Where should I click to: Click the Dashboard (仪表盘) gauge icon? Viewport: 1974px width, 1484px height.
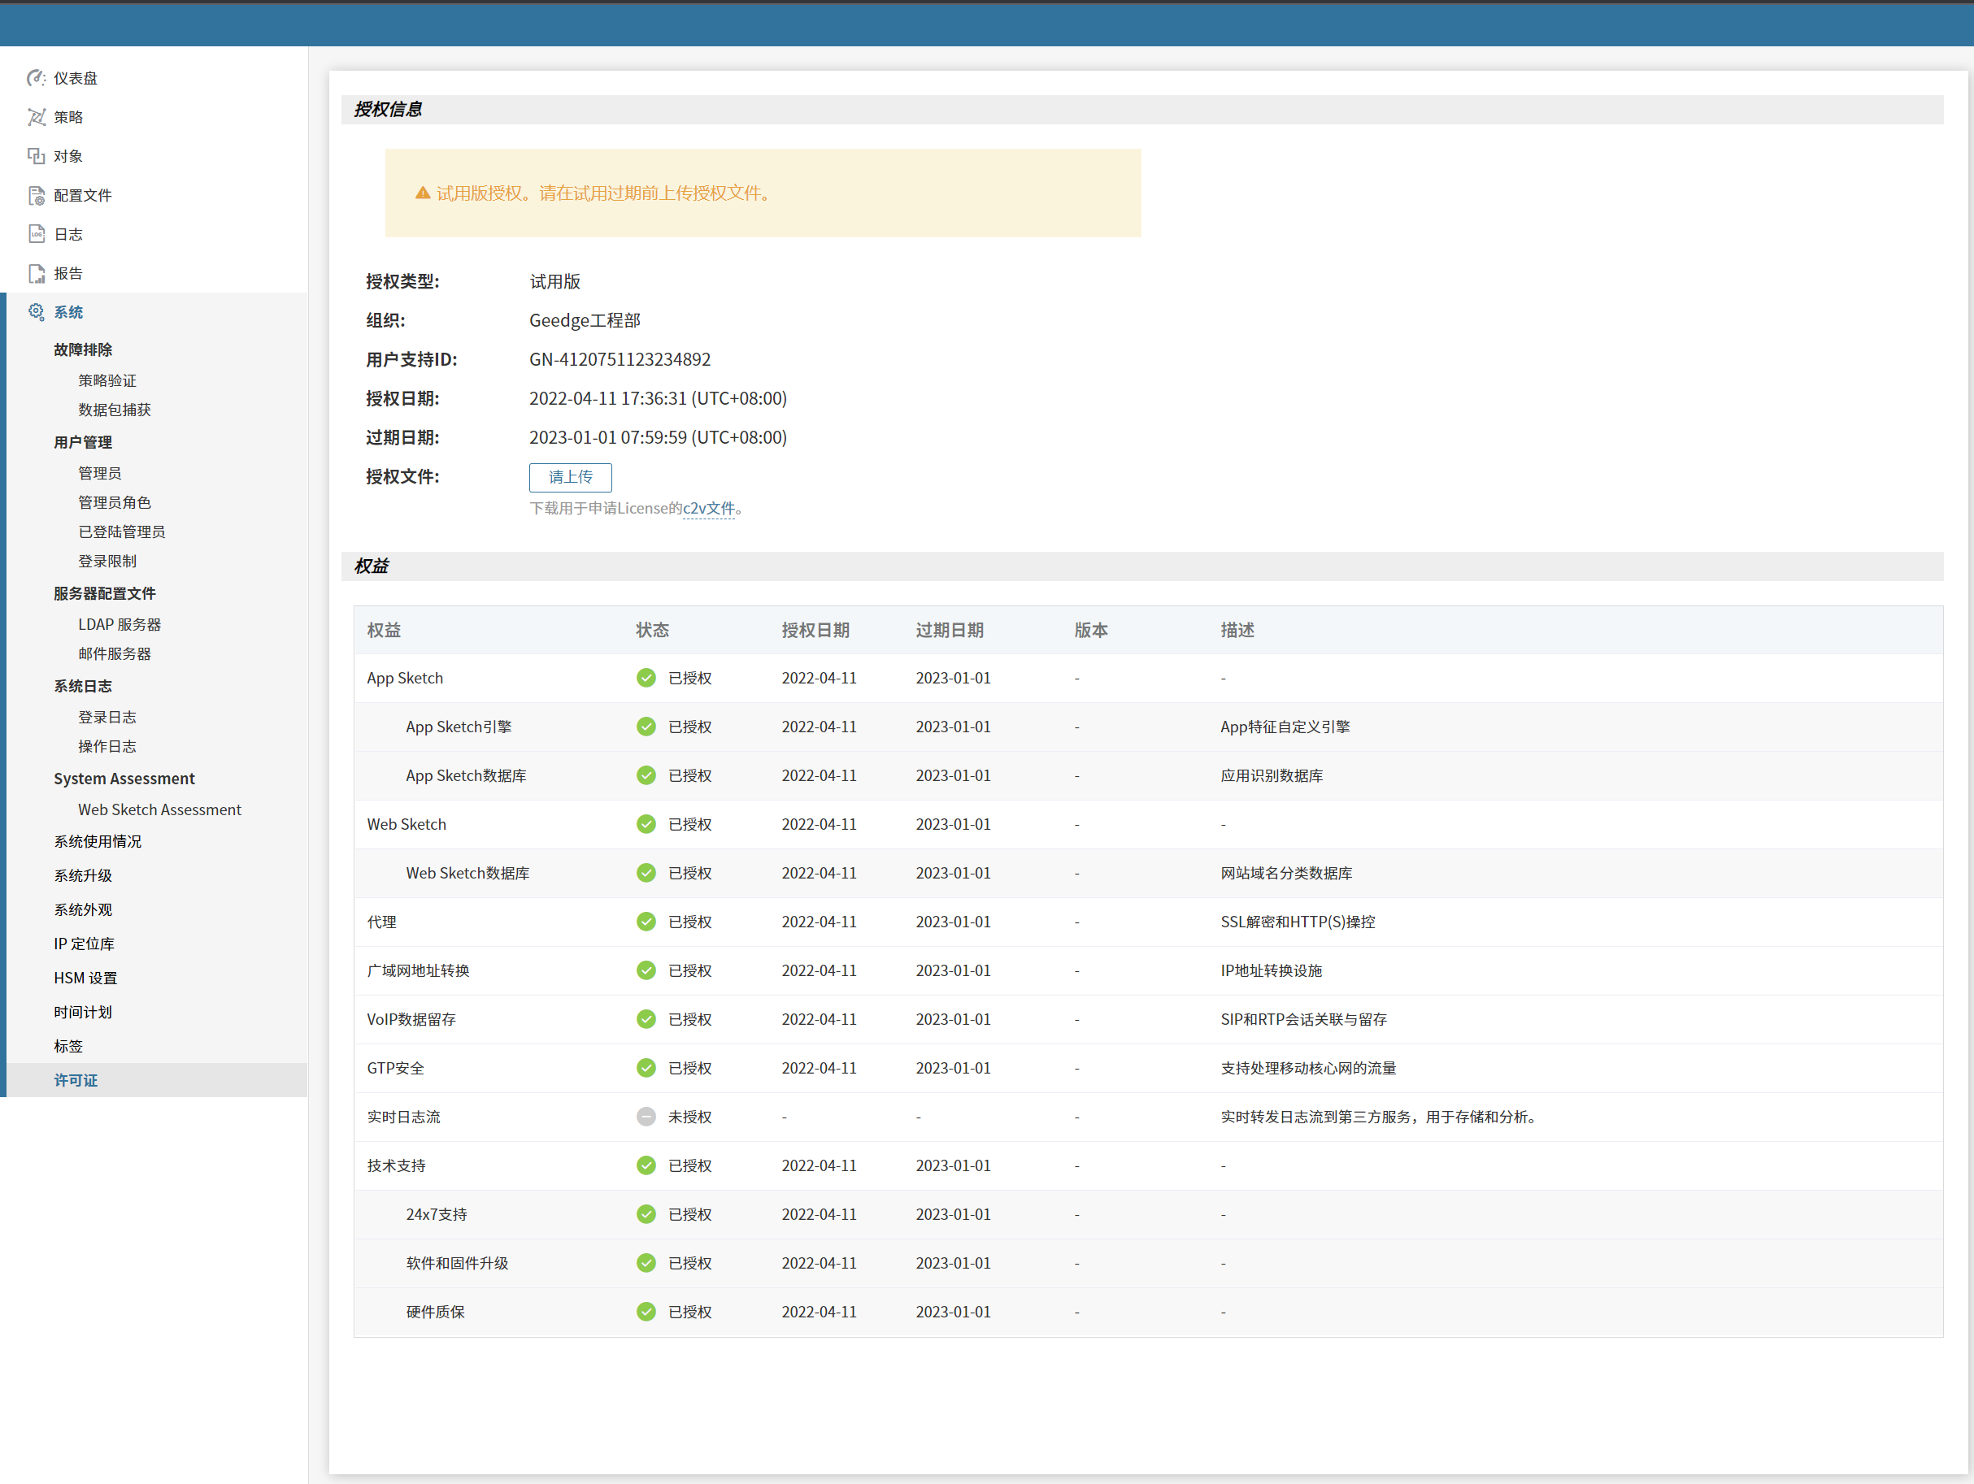coord(36,79)
